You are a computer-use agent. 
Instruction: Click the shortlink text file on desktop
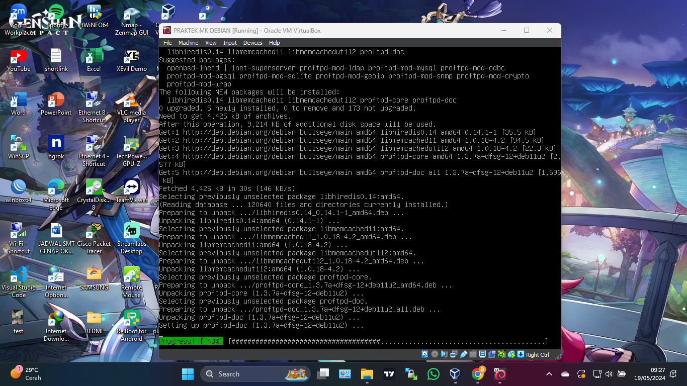[x=56, y=60]
